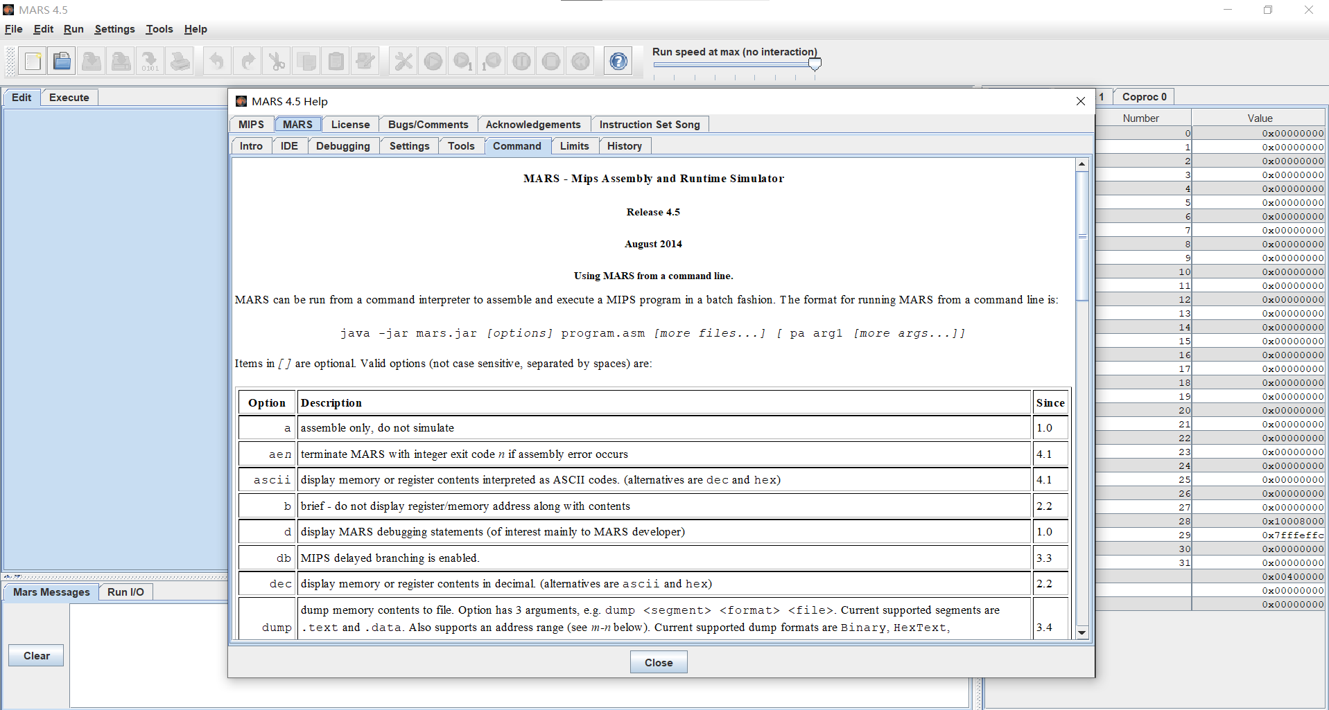This screenshot has height=710, width=1329.
Task: Click the Number column header in registers
Action: 1140,118
